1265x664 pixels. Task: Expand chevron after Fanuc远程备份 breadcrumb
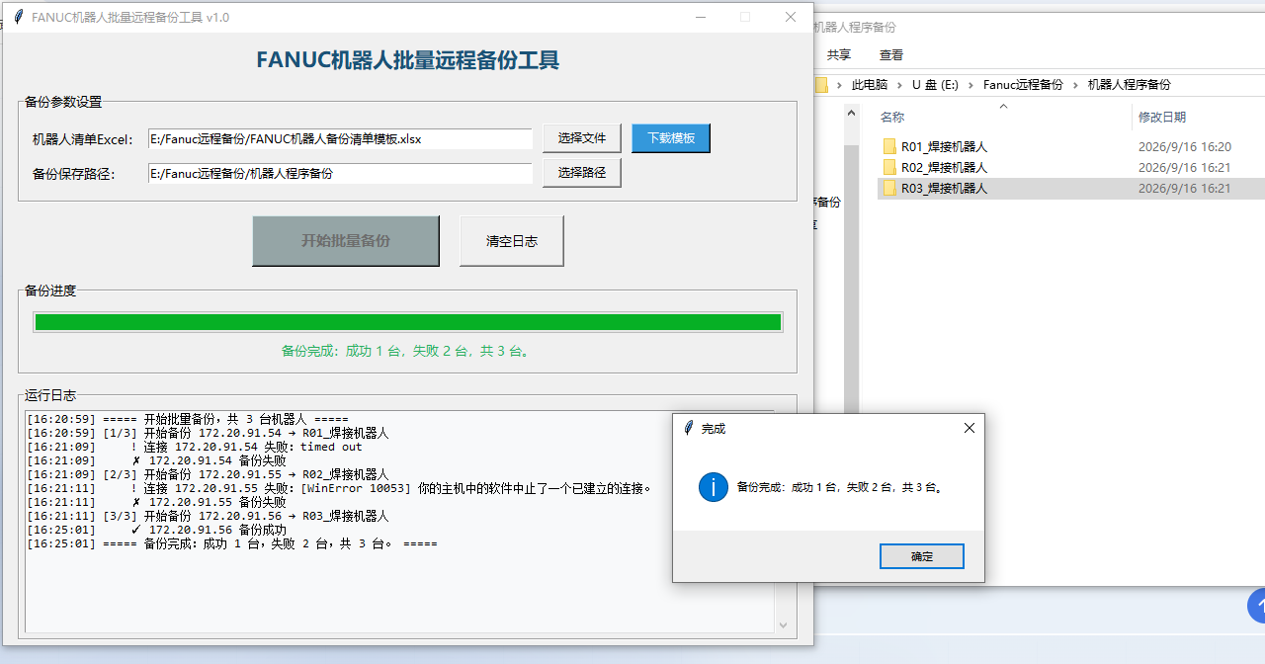coord(1075,85)
